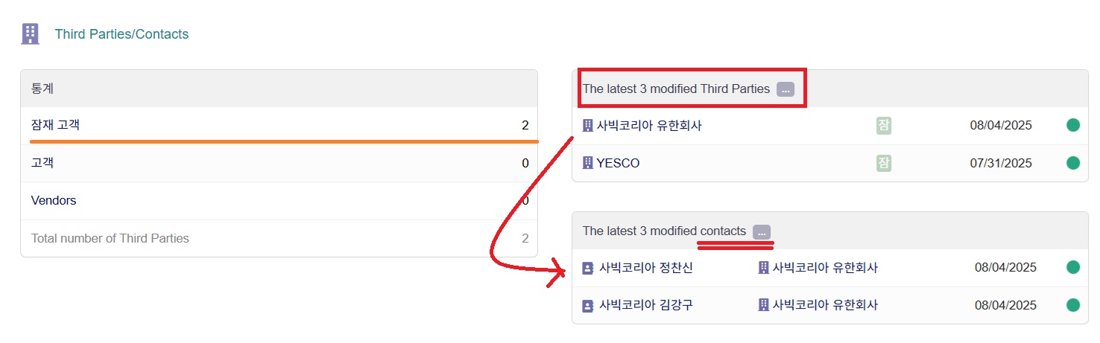Click company icon in the 김강구 contact row
1100x343 pixels.
[x=763, y=305]
